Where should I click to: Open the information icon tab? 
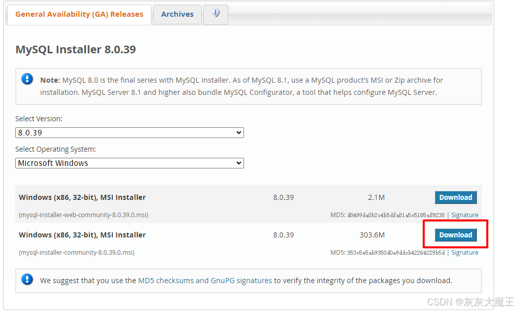click(216, 14)
